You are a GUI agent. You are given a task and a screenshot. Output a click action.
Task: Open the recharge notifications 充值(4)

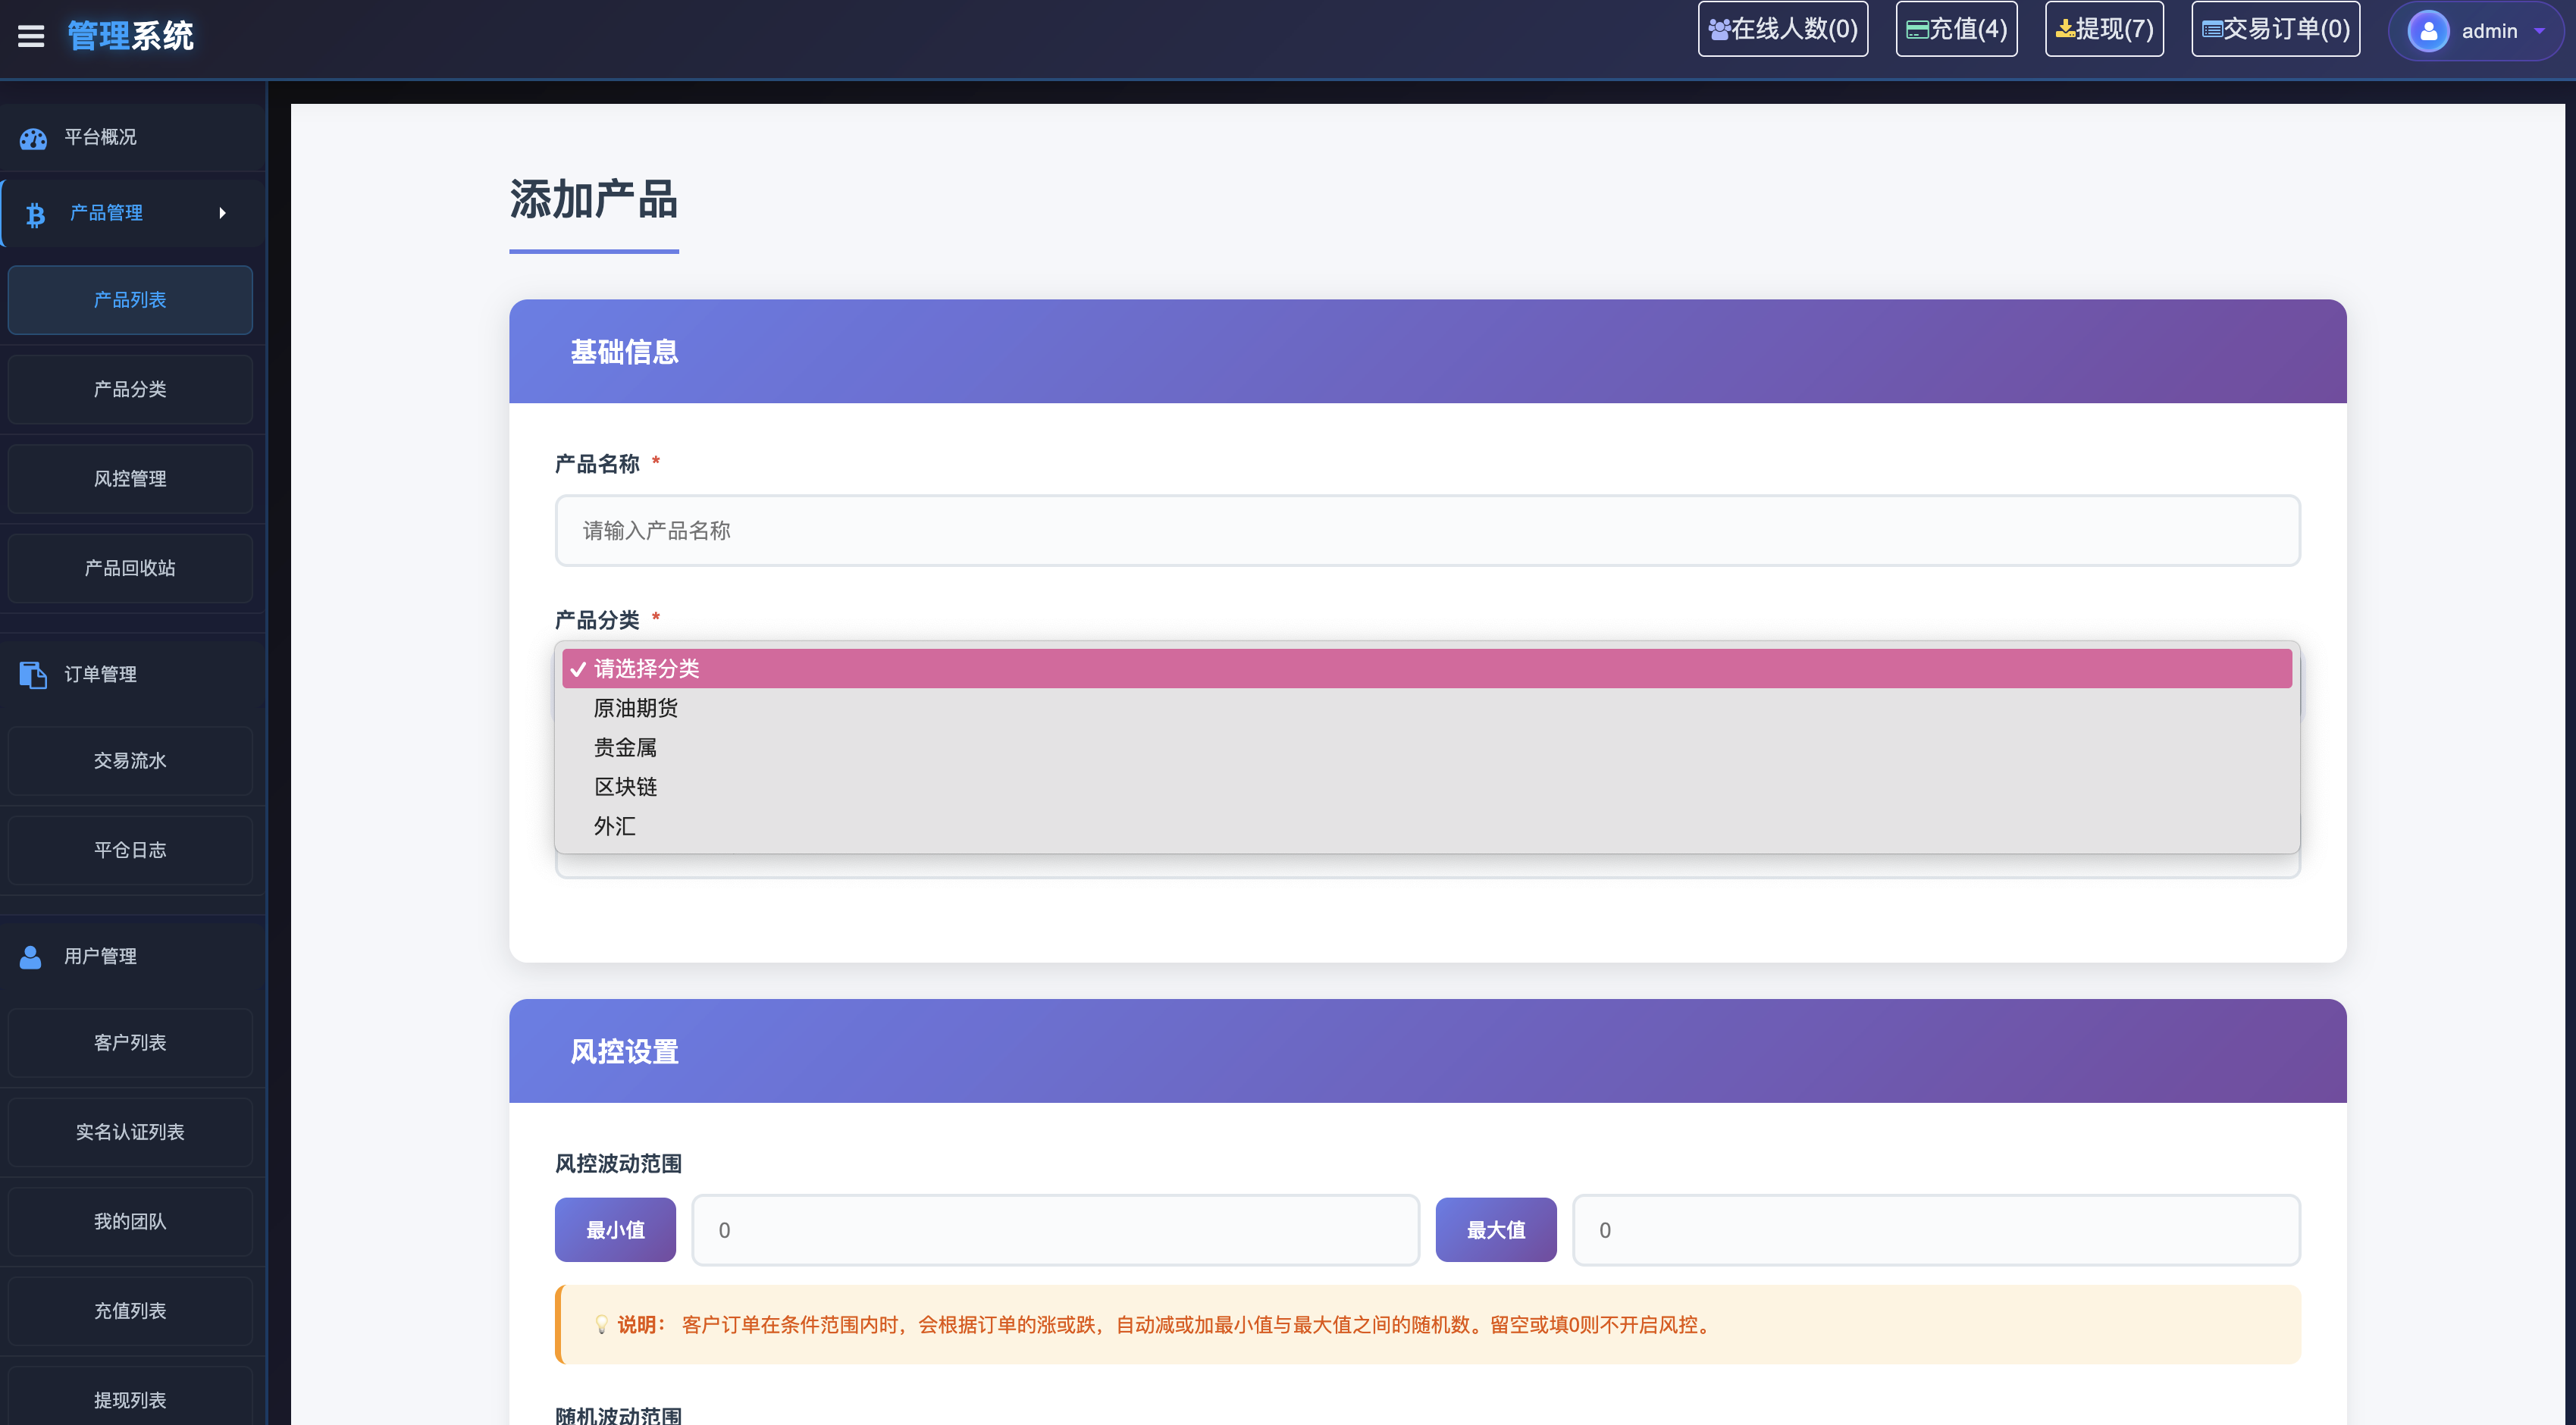pos(1956,29)
